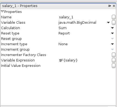The height and width of the screenshot is (107, 117).
Task: Select the java.math.BigDecimal class value
Action: point(77,23)
